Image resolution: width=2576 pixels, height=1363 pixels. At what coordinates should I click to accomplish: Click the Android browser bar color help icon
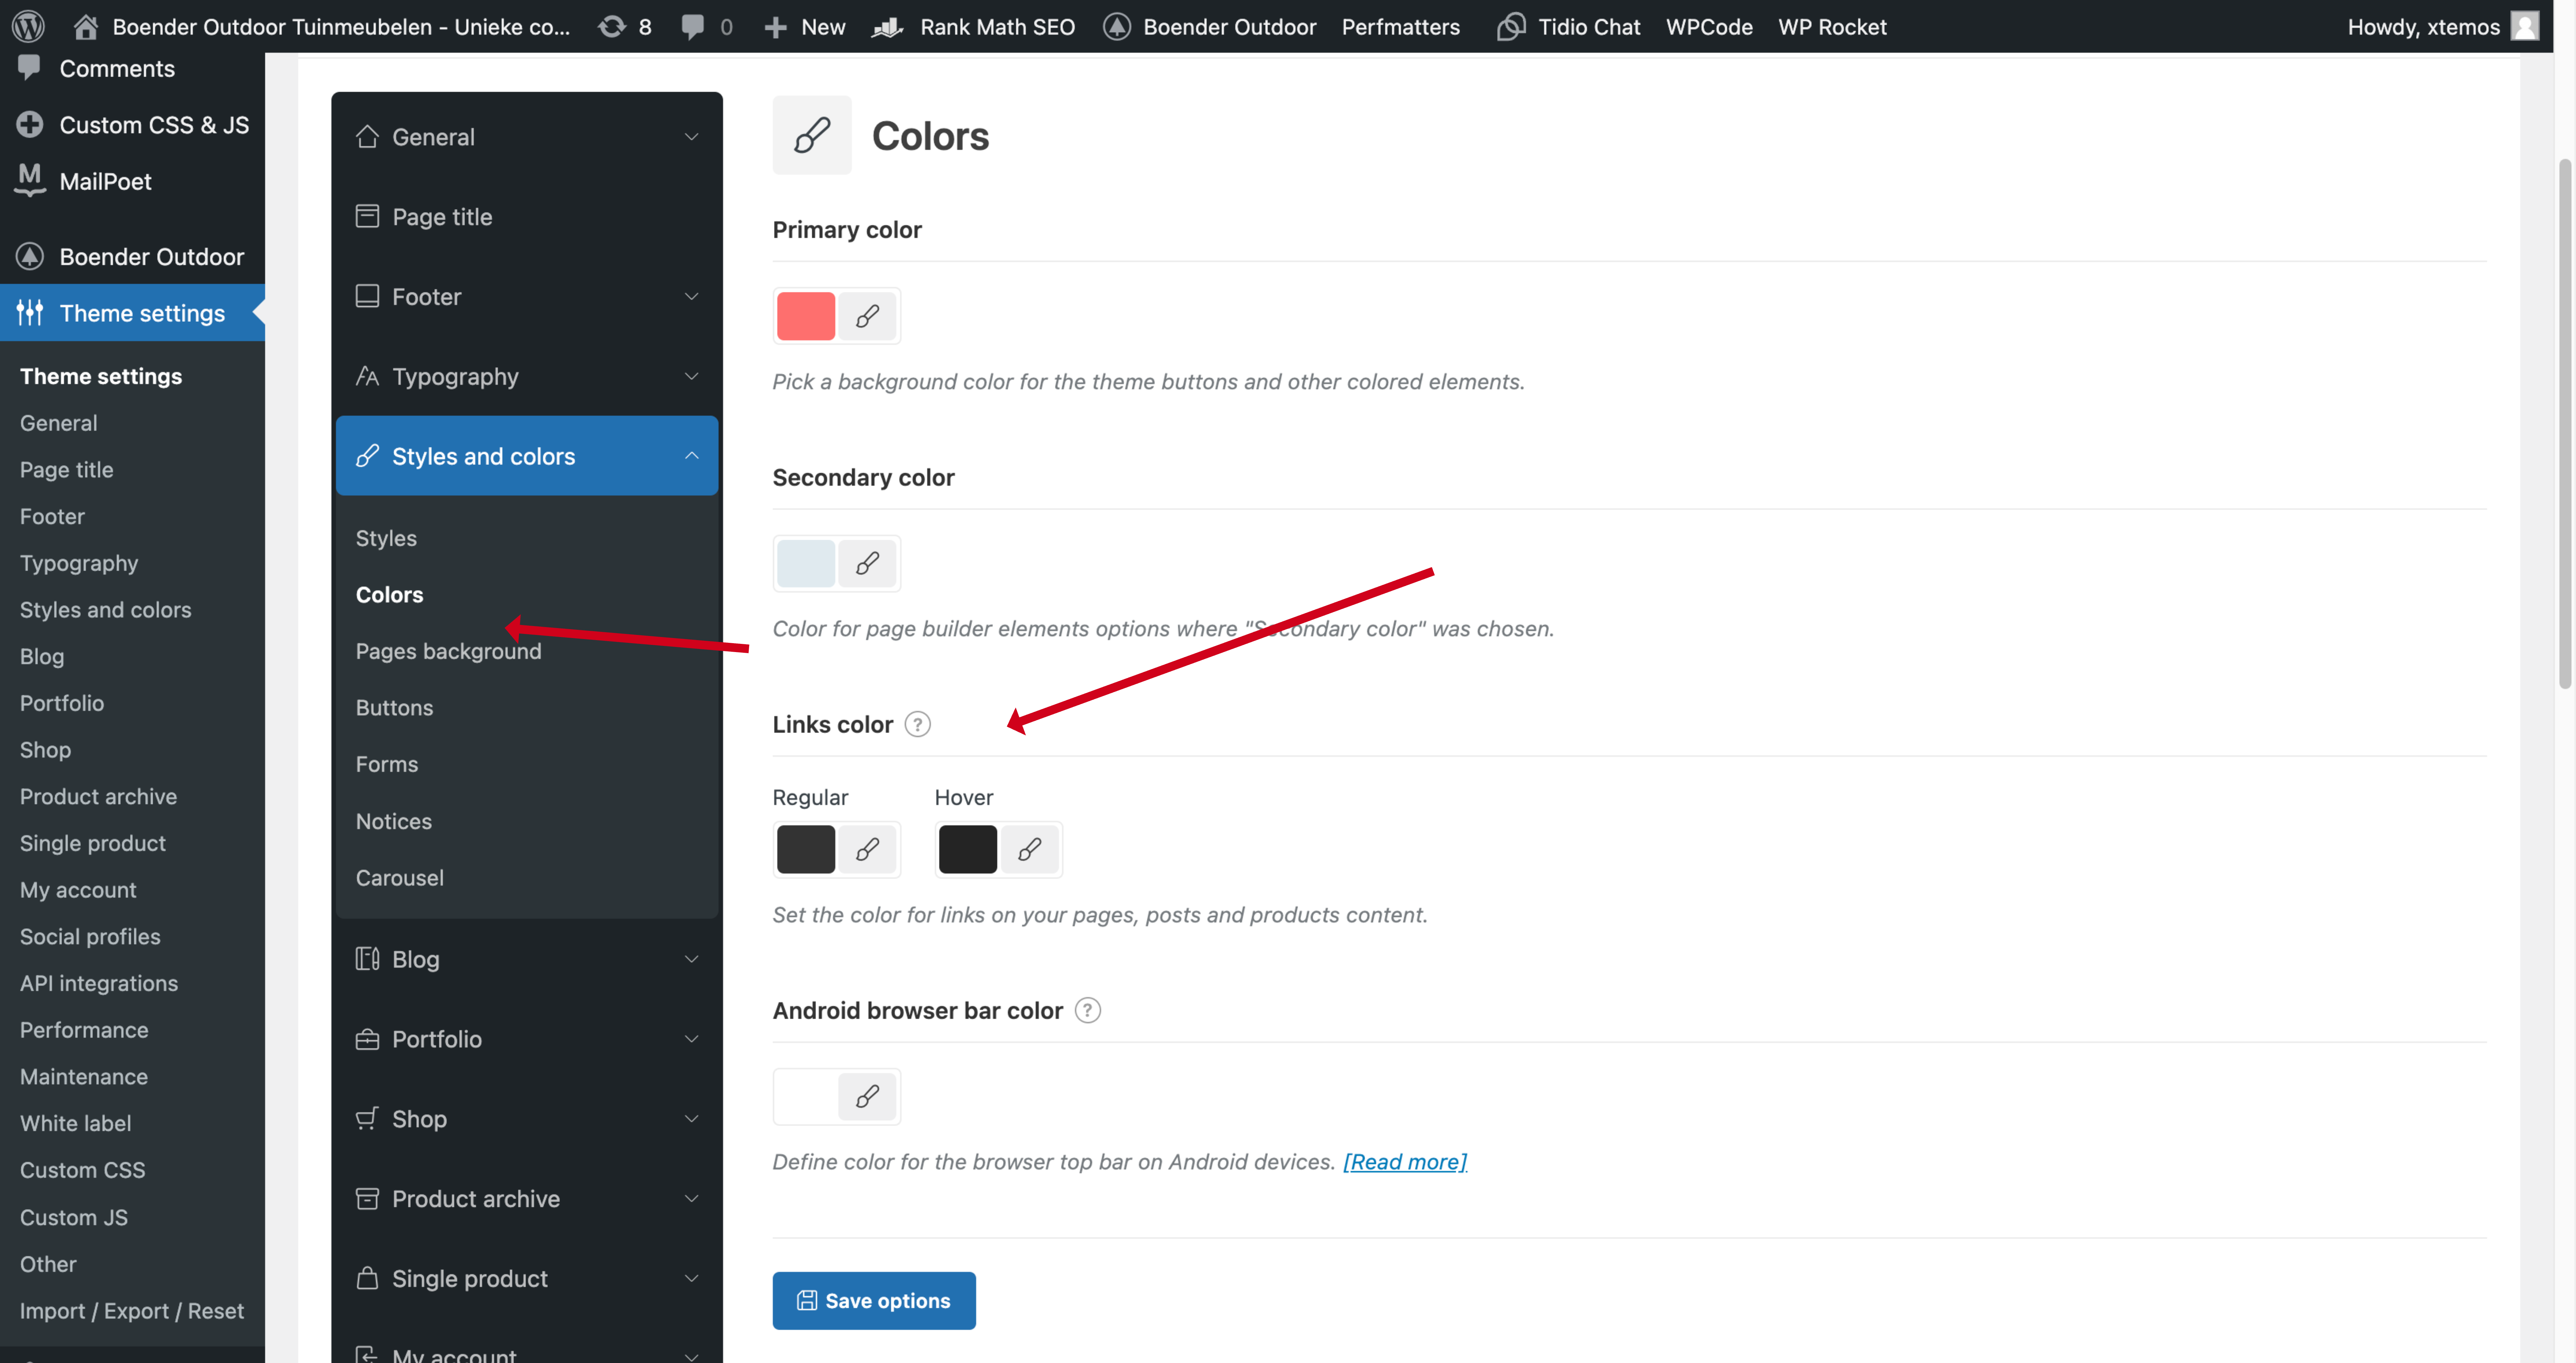point(1088,1010)
